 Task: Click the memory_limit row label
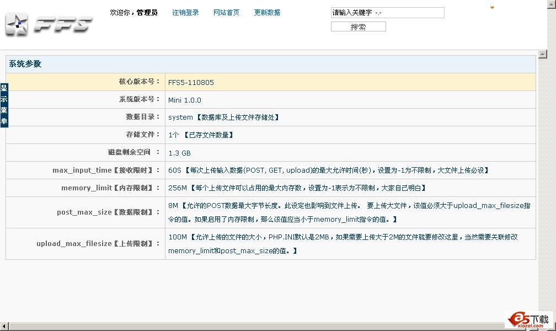110,188
